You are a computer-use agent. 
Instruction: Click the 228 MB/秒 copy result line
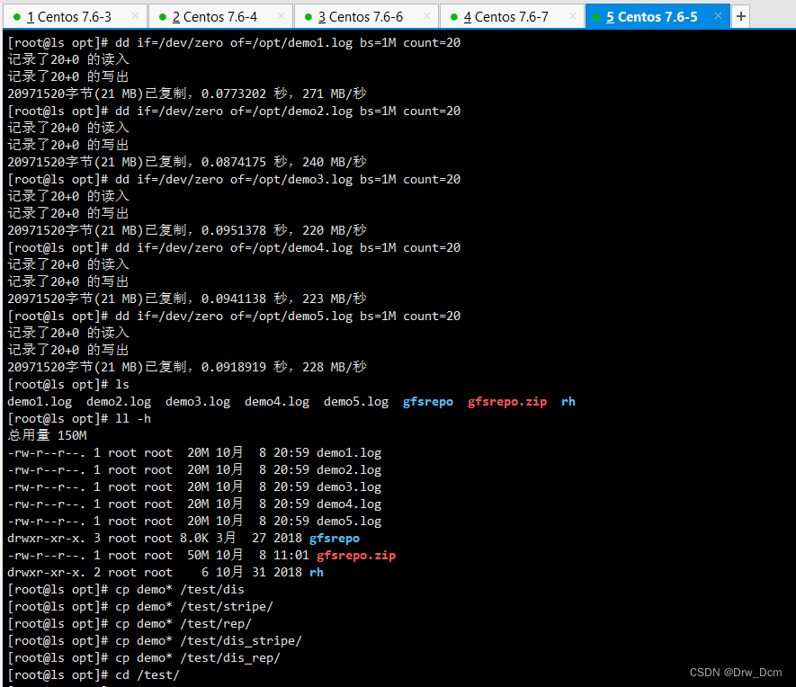coord(187,368)
